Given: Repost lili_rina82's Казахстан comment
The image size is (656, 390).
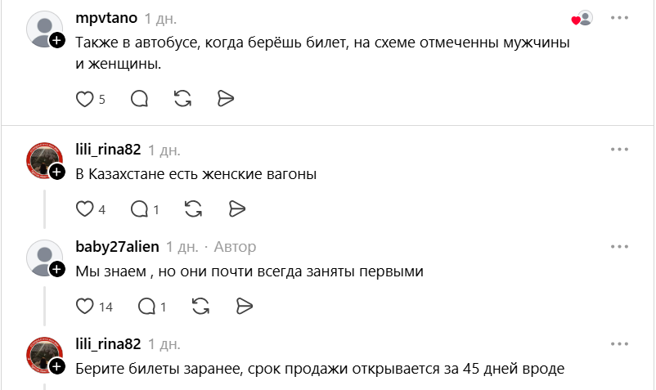Looking at the screenshot, I should pyautogui.click(x=193, y=209).
